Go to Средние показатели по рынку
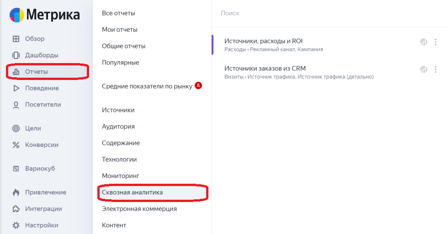The width and height of the screenshot is (447, 234). coord(147,86)
